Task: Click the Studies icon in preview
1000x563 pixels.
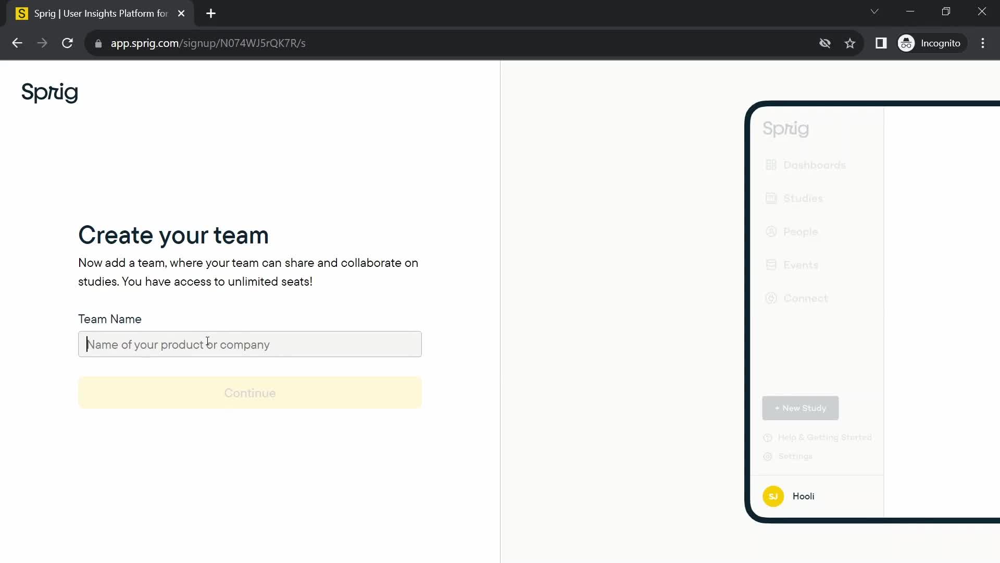Action: click(771, 198)
